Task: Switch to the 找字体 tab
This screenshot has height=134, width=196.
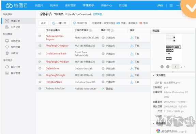Action: tap(54, 5)
